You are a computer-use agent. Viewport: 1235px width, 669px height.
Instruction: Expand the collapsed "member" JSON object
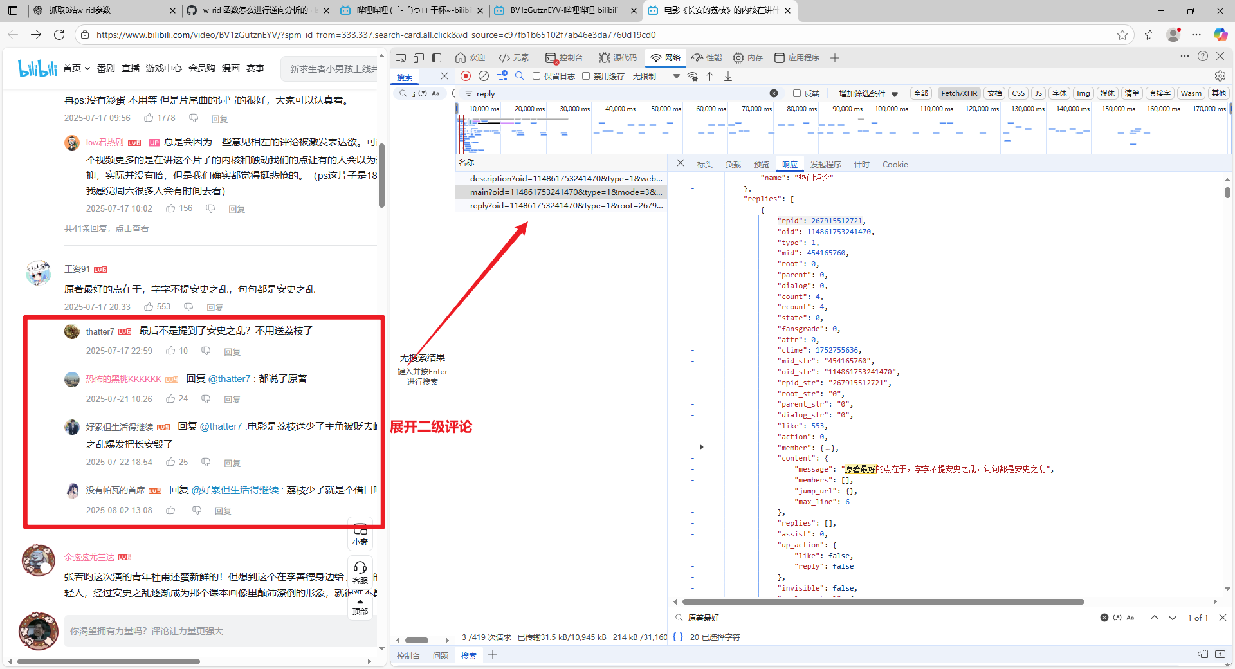(702, 447)
